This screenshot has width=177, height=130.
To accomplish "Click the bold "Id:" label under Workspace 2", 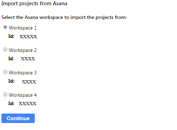I will [x=11, y=59].
